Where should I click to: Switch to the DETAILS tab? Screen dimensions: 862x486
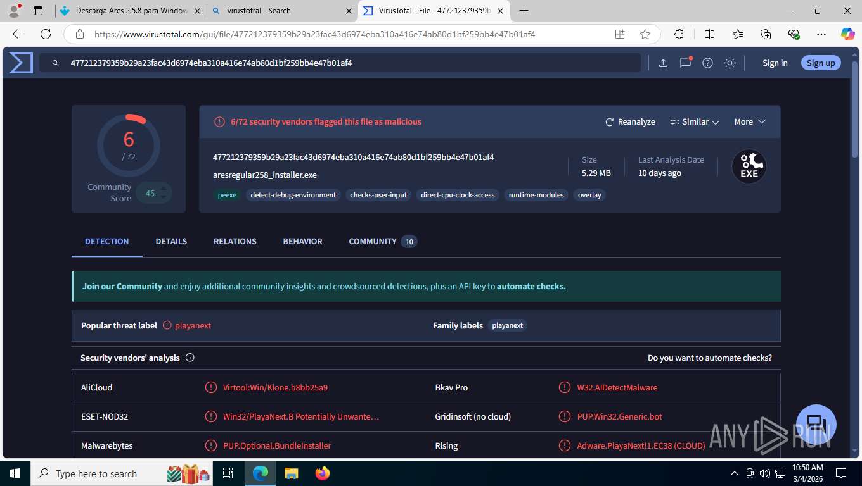point(171,242)
